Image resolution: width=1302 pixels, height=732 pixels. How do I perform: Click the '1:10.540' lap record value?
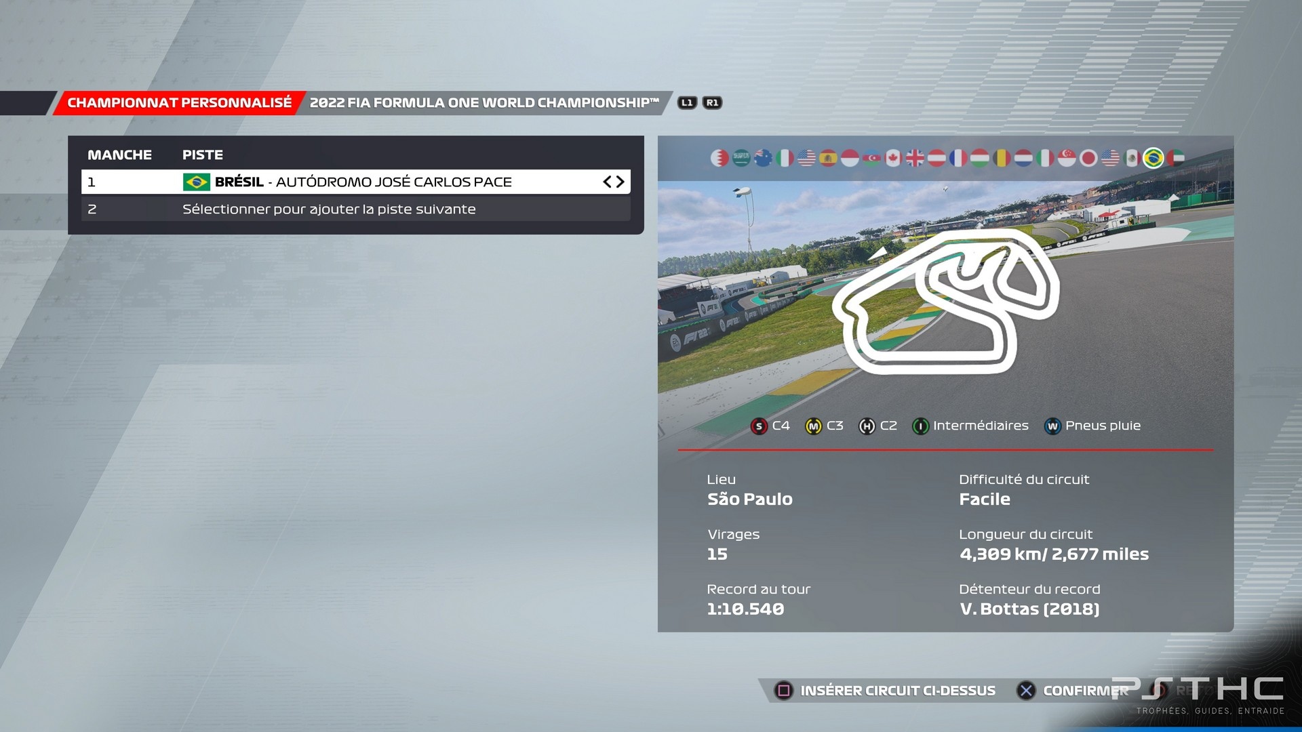[x=745, y=609]
